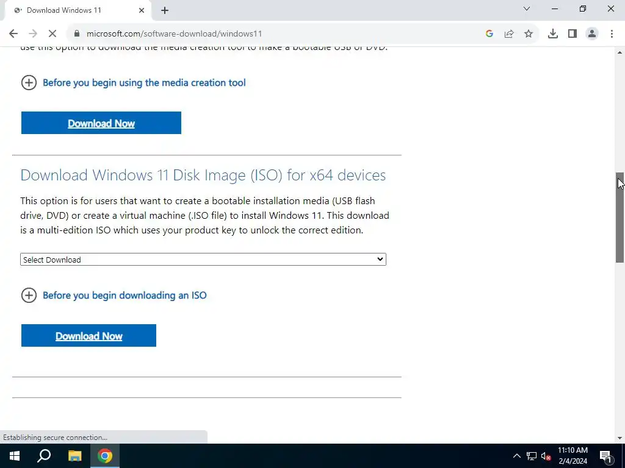Stop loading the page
Screen dimensions: 625x468
tap(52, 34)
